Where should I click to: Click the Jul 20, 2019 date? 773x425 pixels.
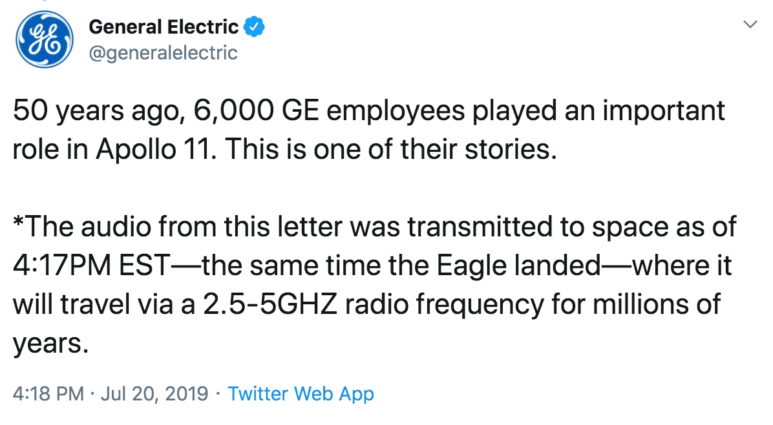click(155, 394)
